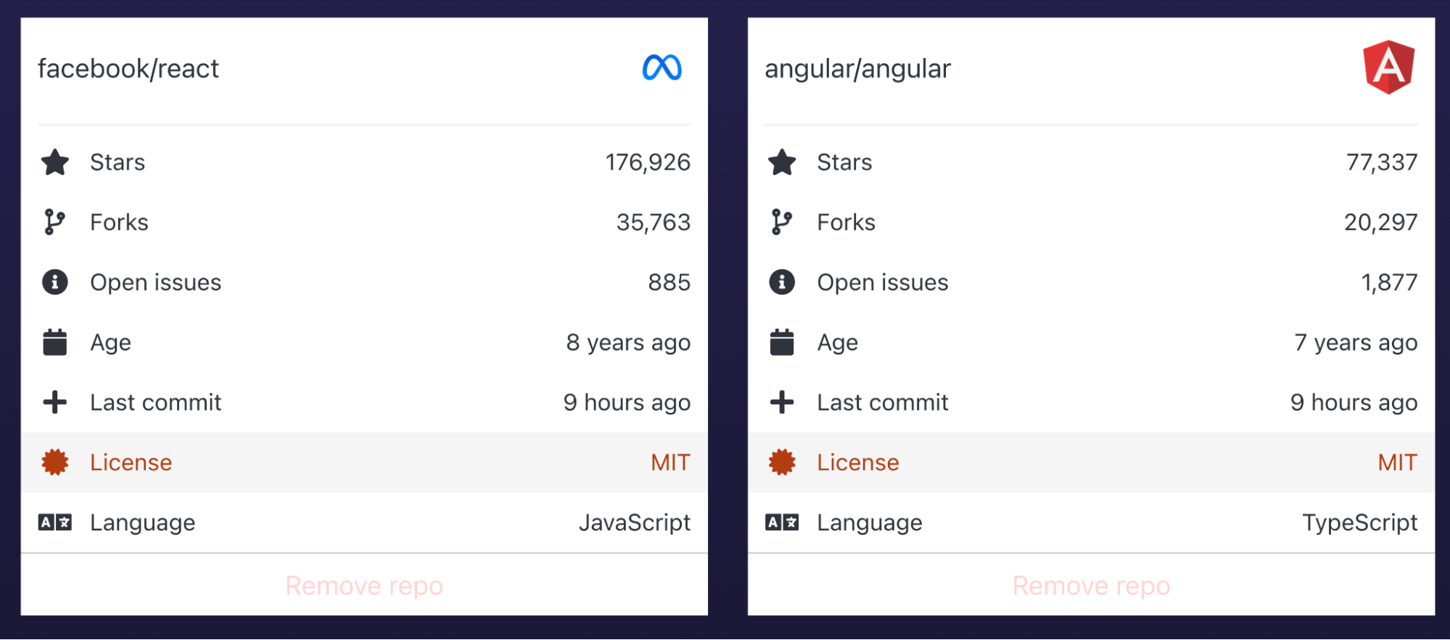Image resolution: width=1450 pixels, height=640 pixels.
Task: Click the star icon in angular/angular card
Action: (x=782, y=163)
